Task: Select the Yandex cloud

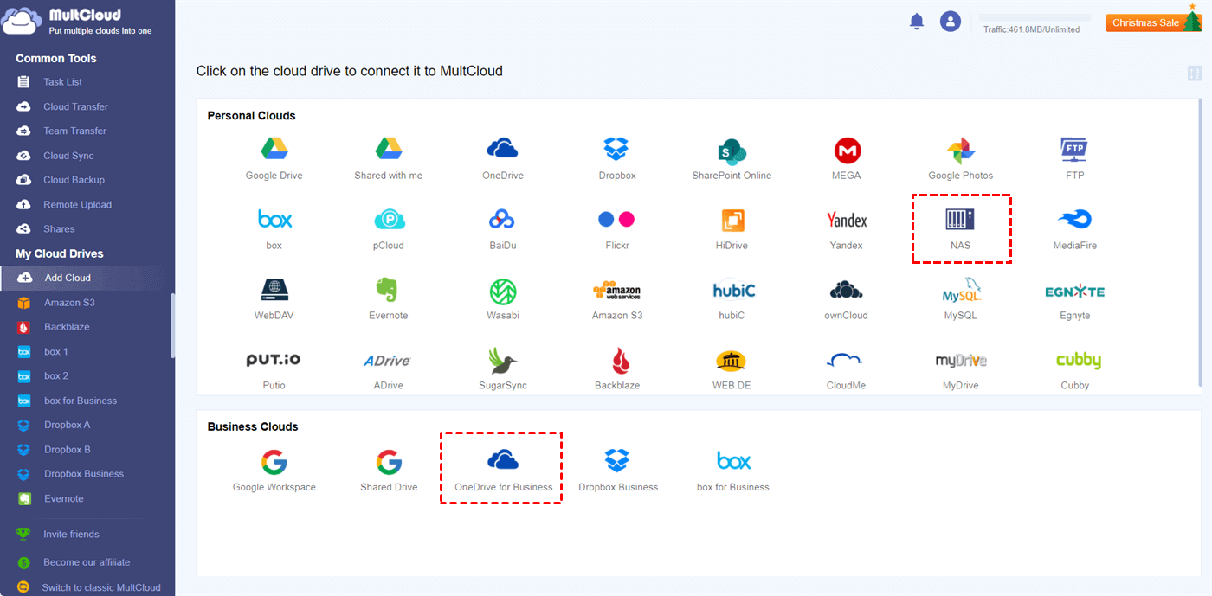Action: [x=847, y=220]
